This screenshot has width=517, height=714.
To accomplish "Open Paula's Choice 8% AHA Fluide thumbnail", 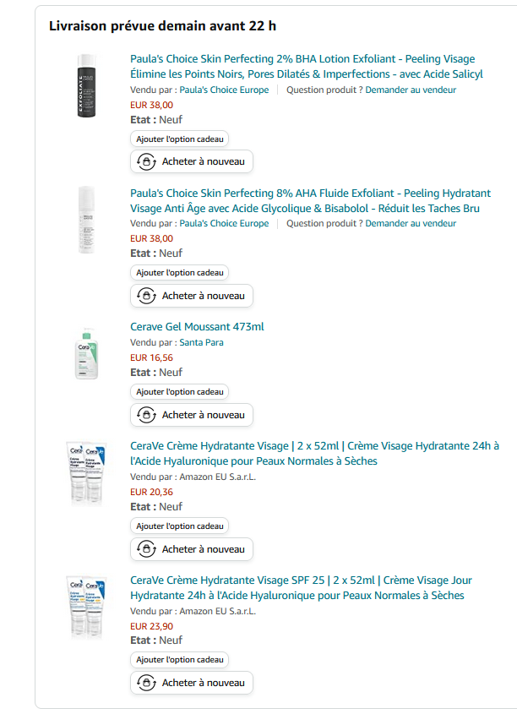I will [86, 220].
